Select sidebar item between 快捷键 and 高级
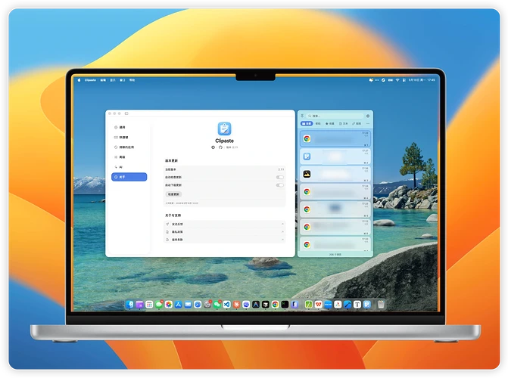Viewport: 508px width, 378px height. coord(129,147)
